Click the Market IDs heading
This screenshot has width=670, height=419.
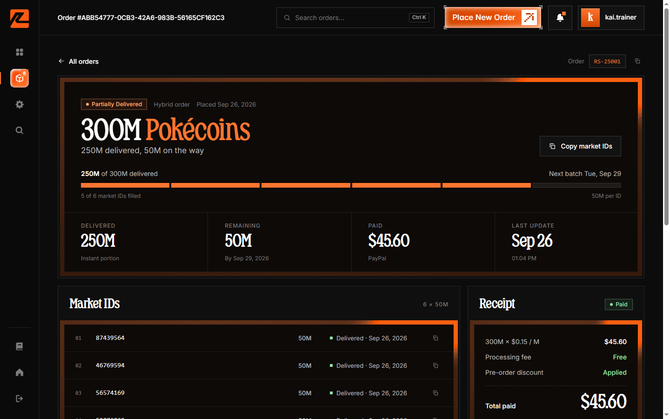[94, 304]
